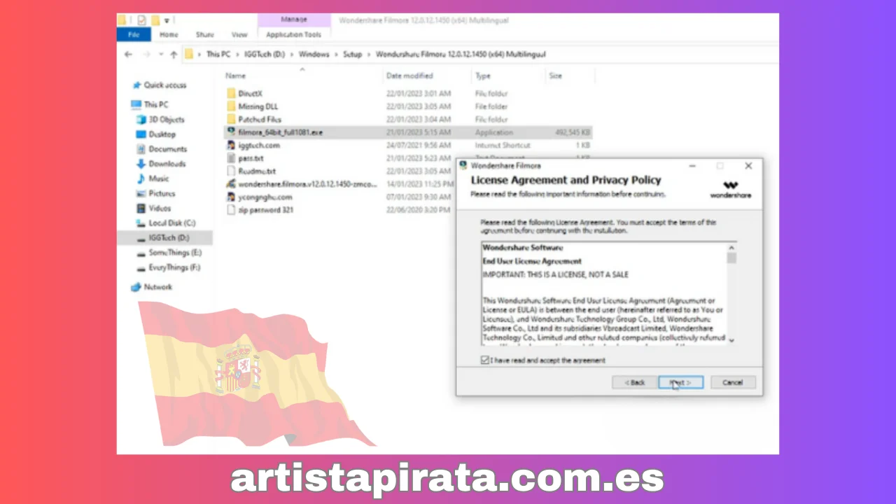
Task: Go back using the Back button
Action: [x=634, y=382]
